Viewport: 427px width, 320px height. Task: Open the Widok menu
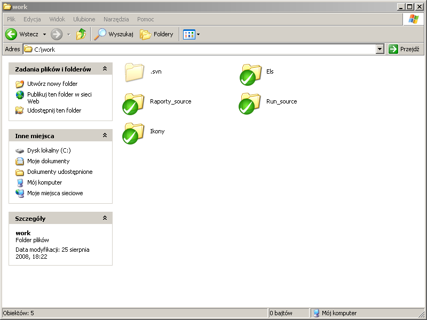[x=57, y=19]
